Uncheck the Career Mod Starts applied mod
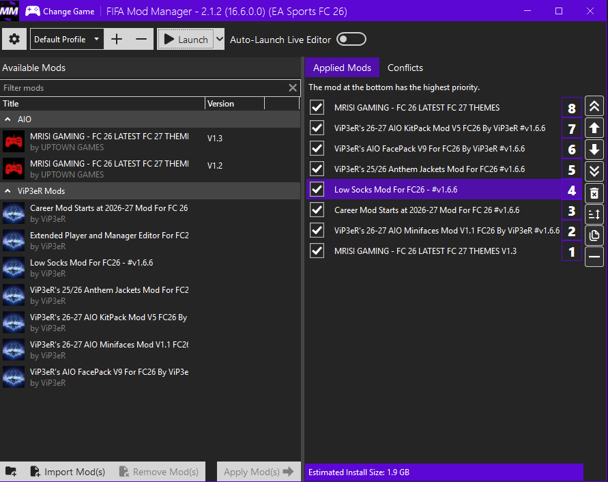Image resolution: width=608 pixels, height=482 pixels. 317,210
